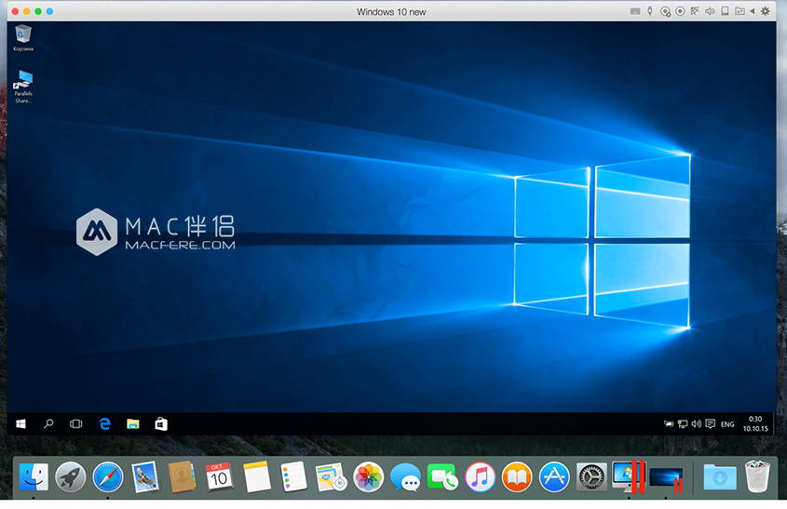The image size is (787, 509).
Task: Open the Downloads folder in the Dock
Action: (720, 477)
